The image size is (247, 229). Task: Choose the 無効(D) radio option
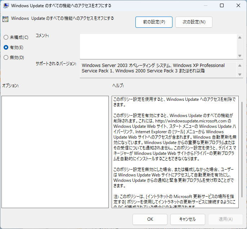click(x=6, y=57)
